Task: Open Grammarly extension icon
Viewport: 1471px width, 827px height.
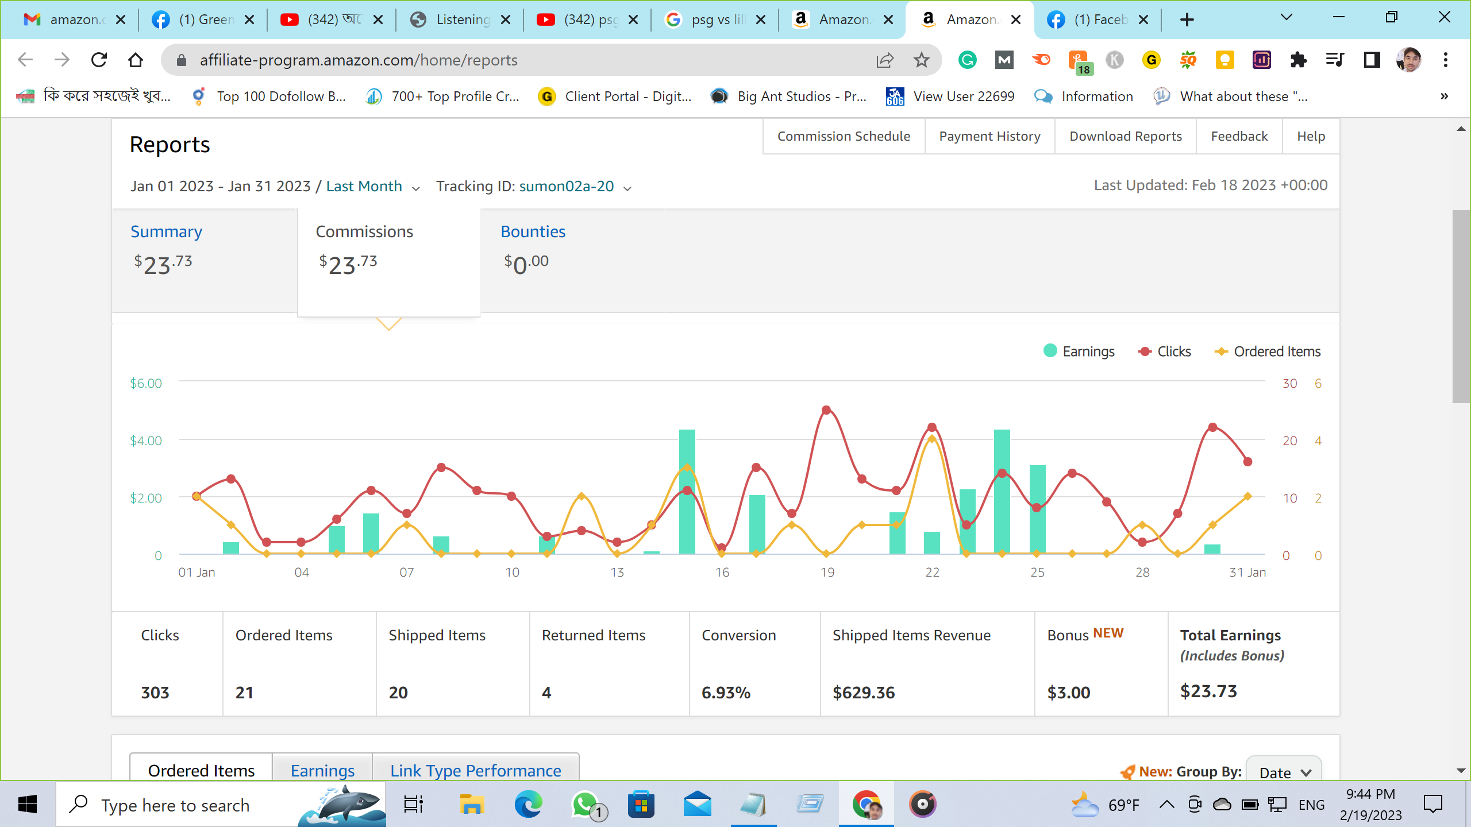Action: point(968,60)
